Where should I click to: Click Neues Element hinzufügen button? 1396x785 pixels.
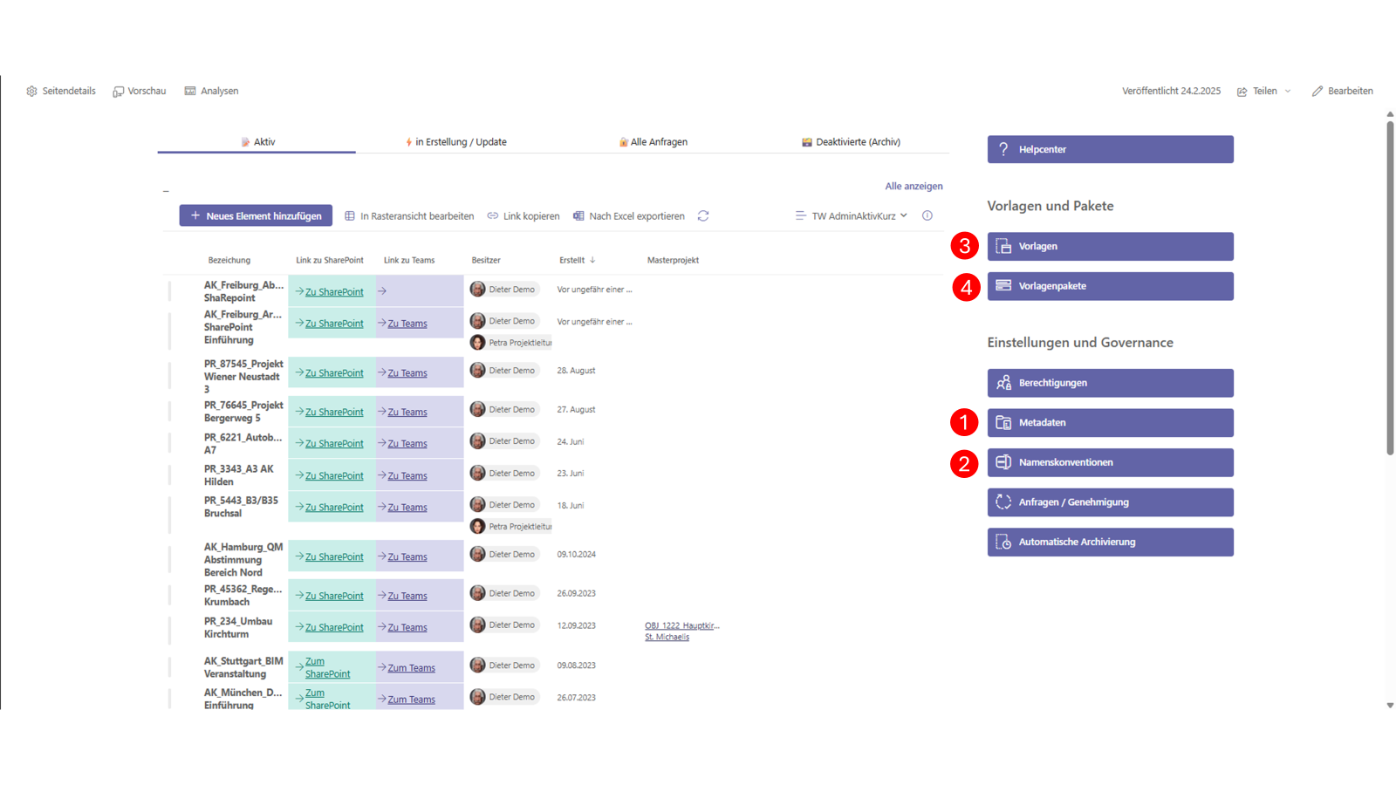pos(256,216)
